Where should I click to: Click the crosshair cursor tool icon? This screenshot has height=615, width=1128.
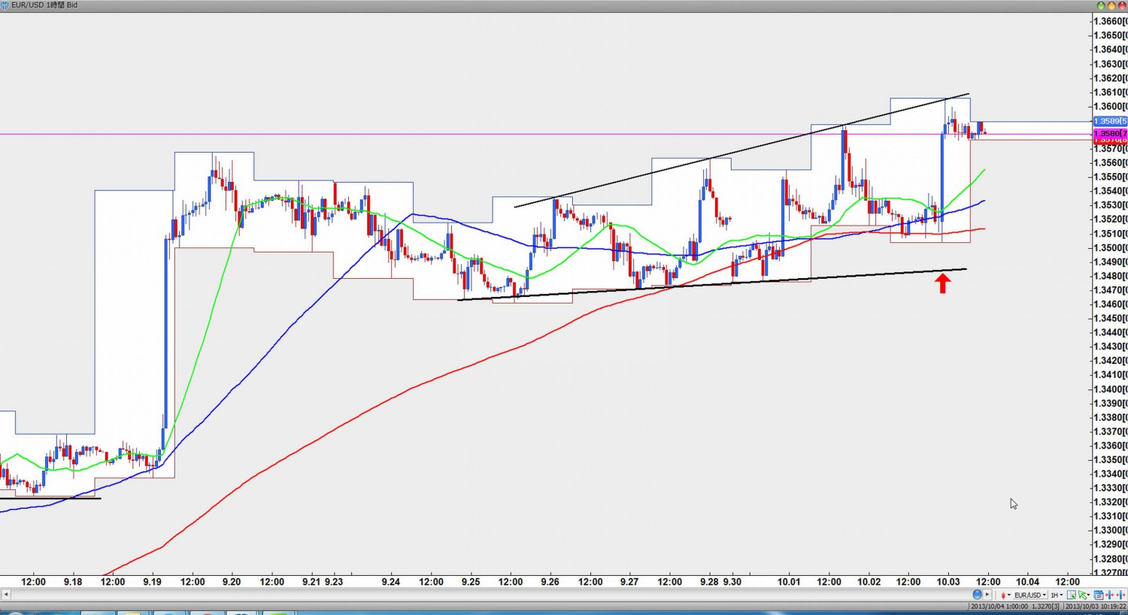tap(1072, 595)
